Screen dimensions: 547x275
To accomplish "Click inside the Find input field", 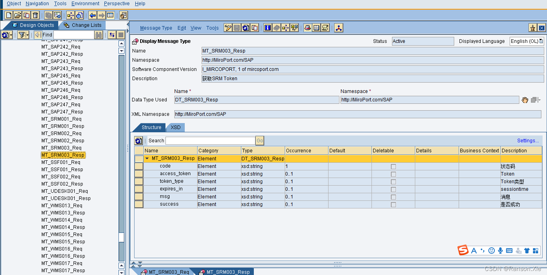I will pos(74,34).
